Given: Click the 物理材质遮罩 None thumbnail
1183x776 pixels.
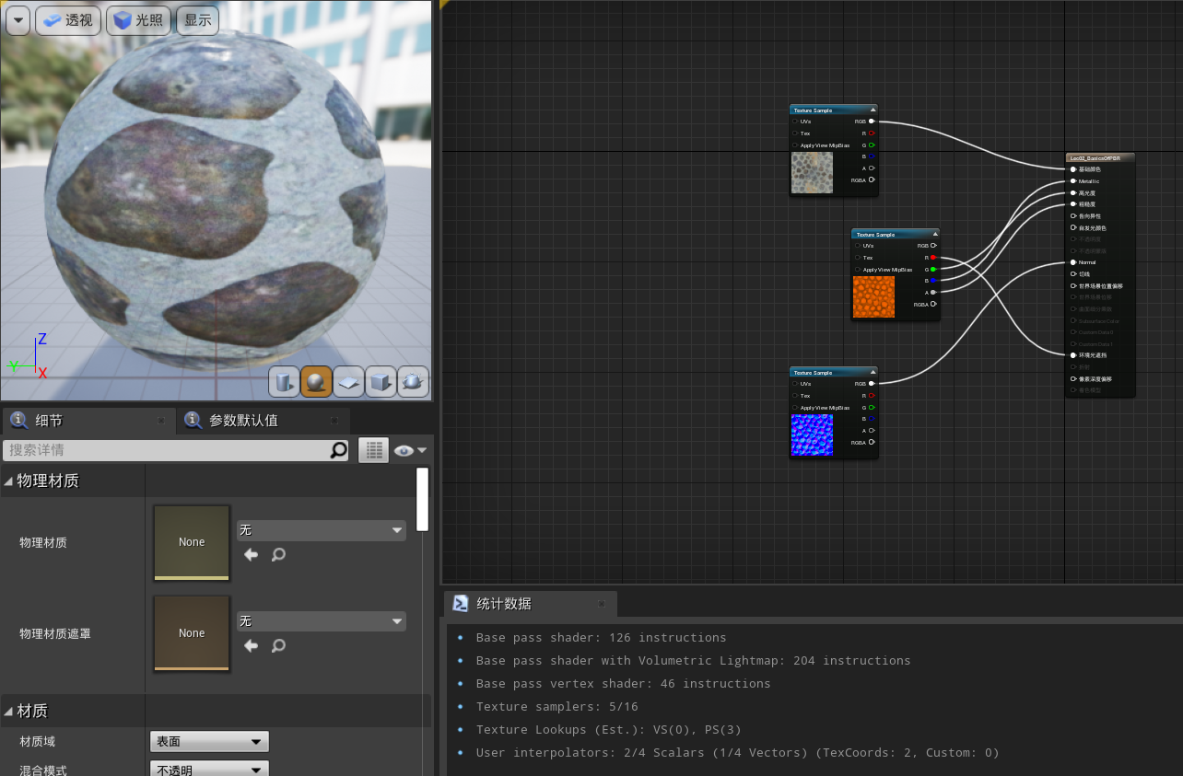Looking at the screenshot, I should pos(192,633).
